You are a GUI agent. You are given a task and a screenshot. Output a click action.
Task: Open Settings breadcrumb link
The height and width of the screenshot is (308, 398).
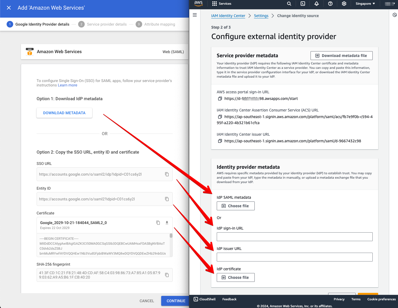tap(261, 16)
